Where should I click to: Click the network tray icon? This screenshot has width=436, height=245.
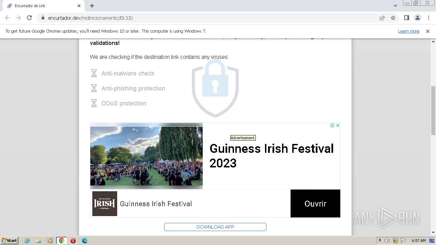[x=395, y=241]
